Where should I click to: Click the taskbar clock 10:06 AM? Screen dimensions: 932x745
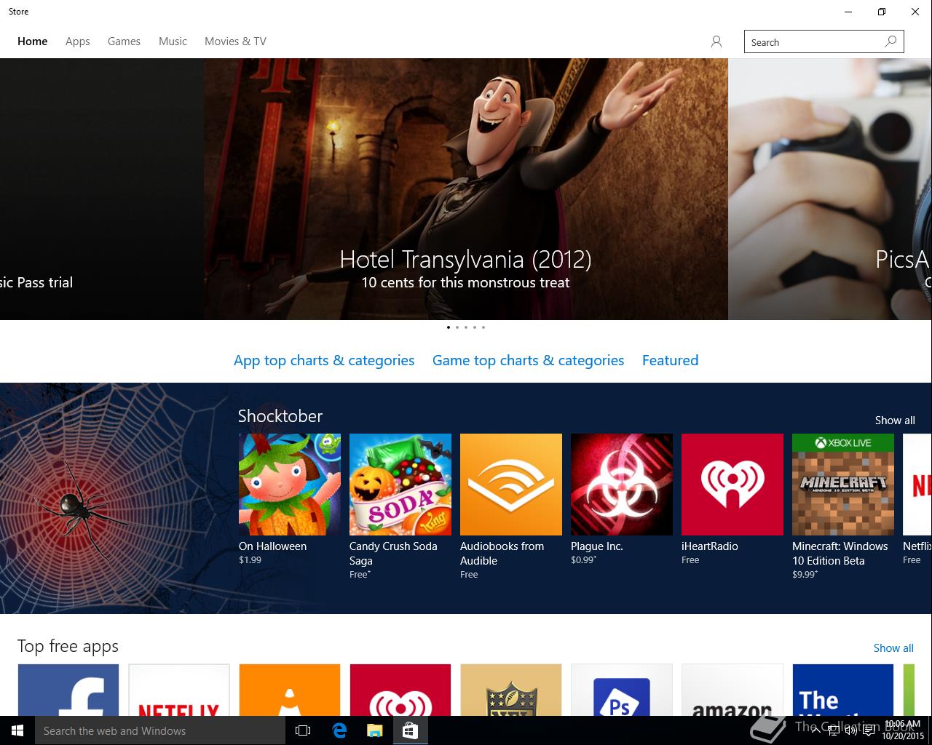pyautogui.click(x=903, y=725)
